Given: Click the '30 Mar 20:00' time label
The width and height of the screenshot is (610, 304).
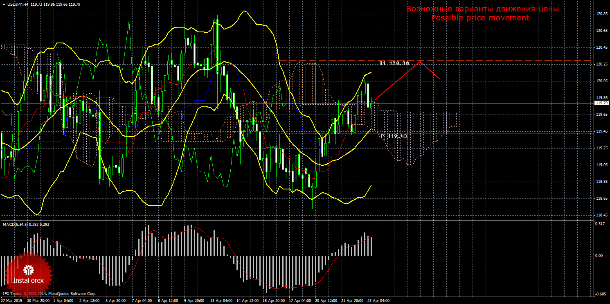Looking at the screenshot, I should (38, 301).
